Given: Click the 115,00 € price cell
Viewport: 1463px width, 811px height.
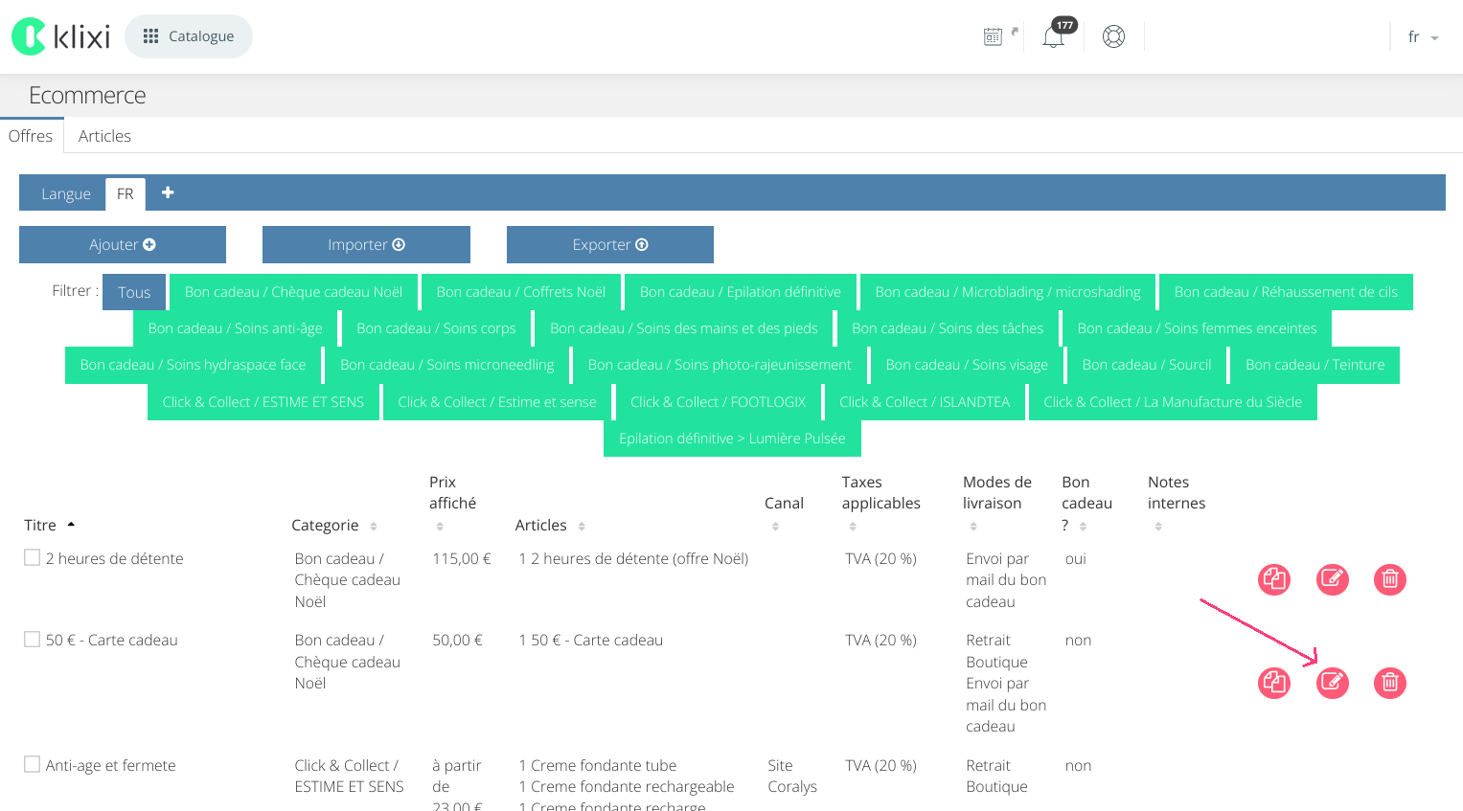Looking at the screenshot, I should 462,558.
